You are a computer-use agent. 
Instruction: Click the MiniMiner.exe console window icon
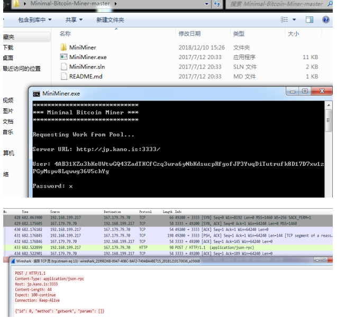coord(36,94)
